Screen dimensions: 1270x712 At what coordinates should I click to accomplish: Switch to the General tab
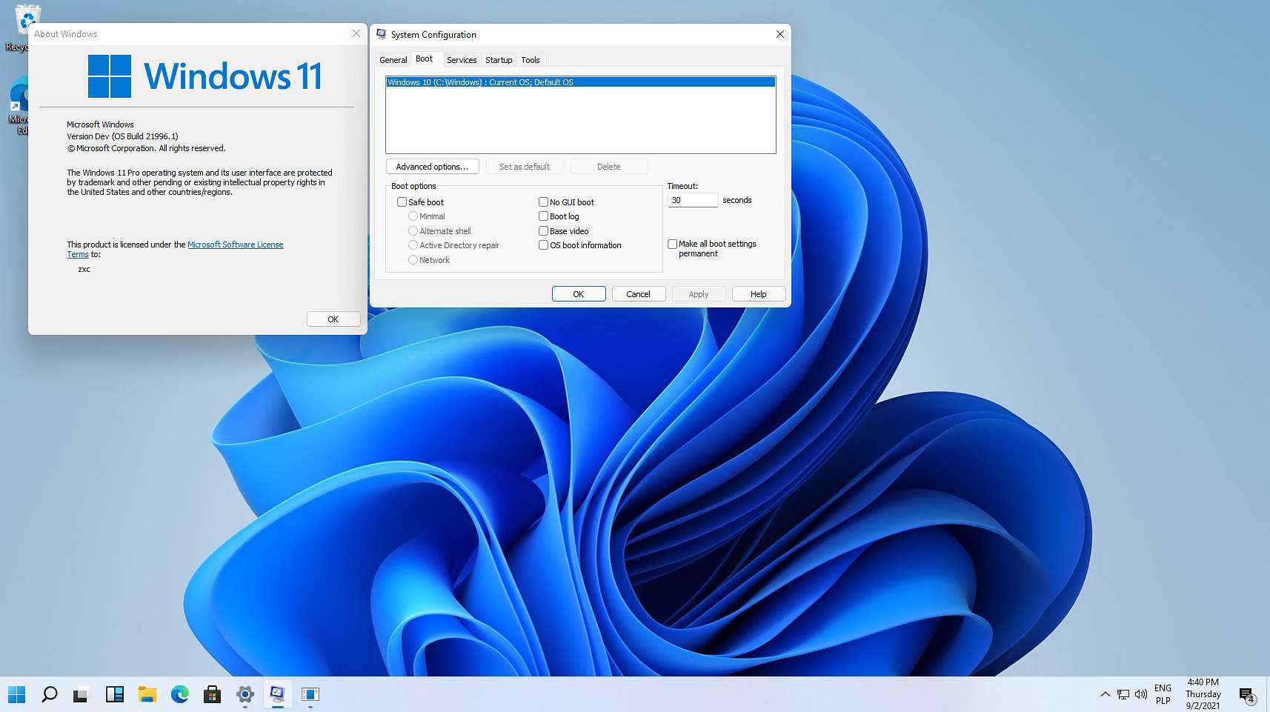[x=393, y=60]
